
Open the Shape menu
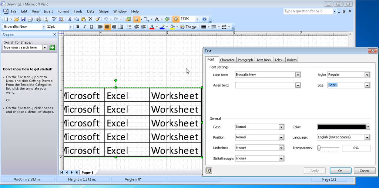point(104,11)
